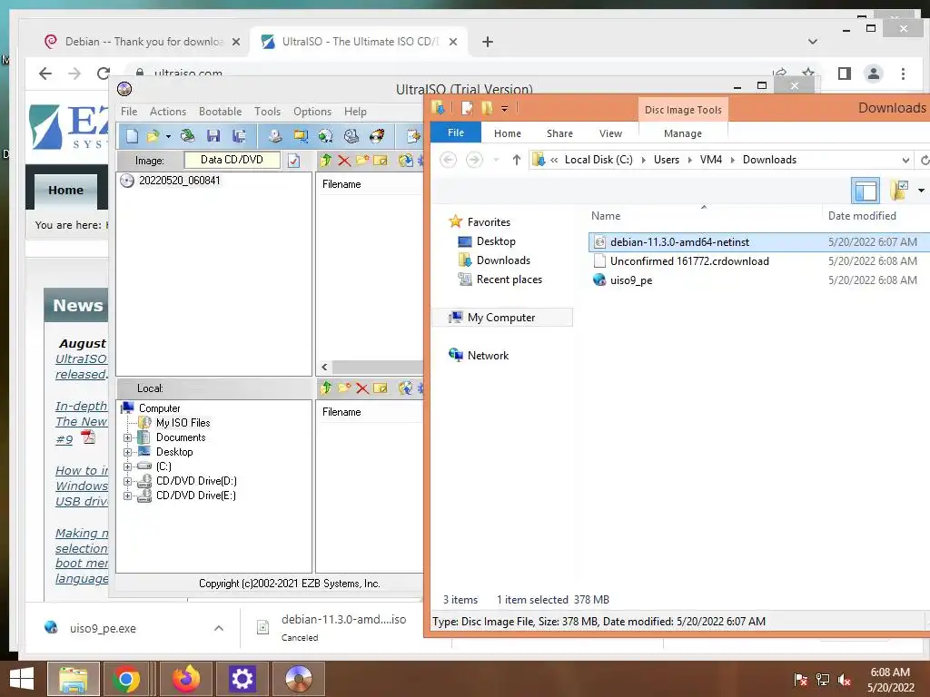Click the New Folder icon in Local pane toolbar
The image size is (930, 697).
(344, 388)
